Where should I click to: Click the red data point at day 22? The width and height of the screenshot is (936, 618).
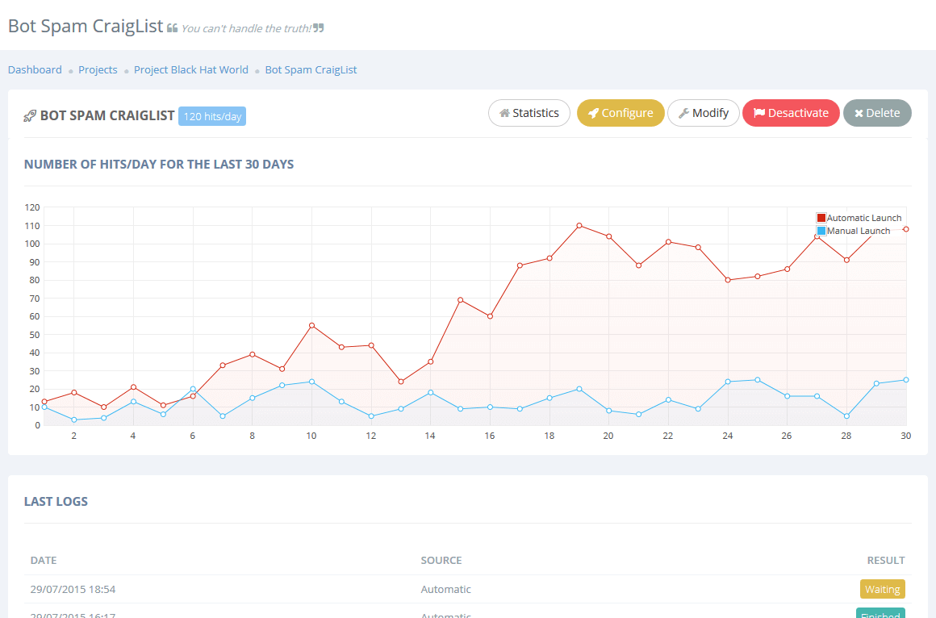[x=669, y=242]
